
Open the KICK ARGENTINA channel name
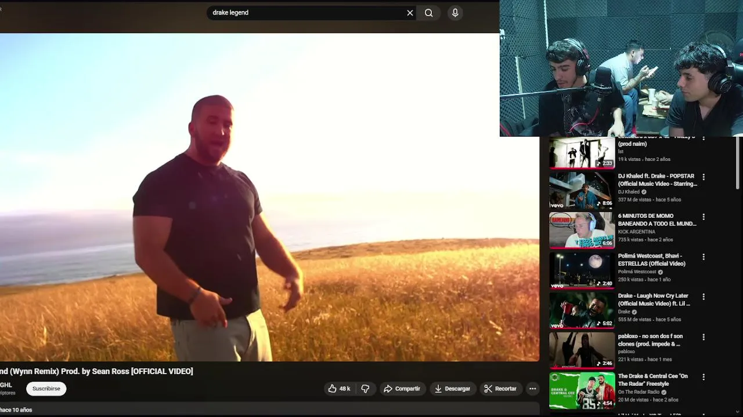click(x=637, y=232)
